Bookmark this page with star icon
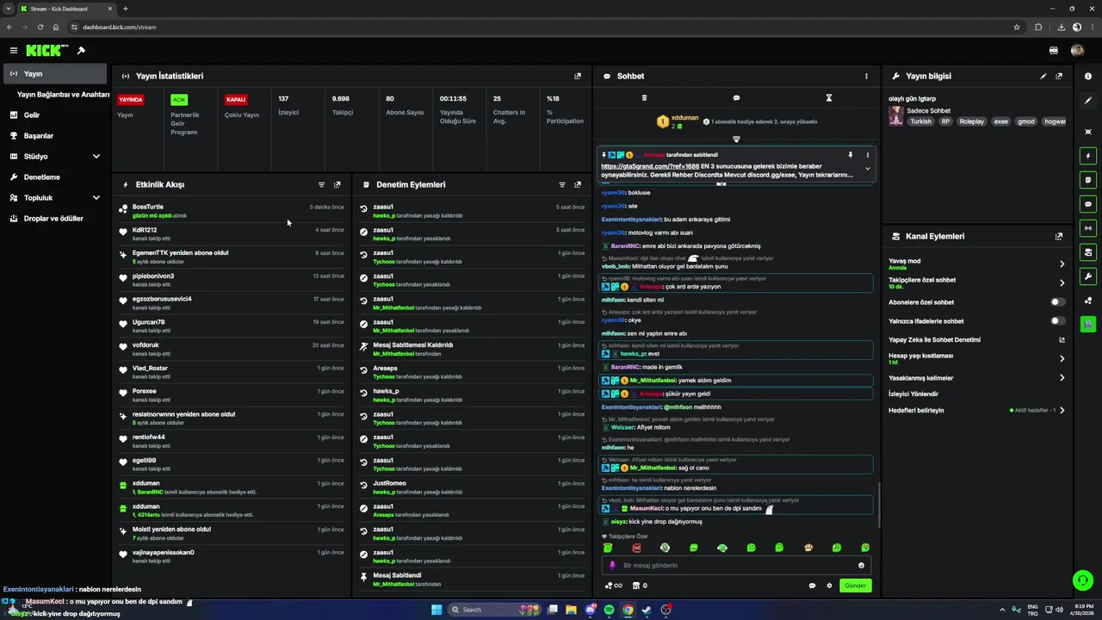This screenshot has height=620, width=1102. (x=1017, y=27)
